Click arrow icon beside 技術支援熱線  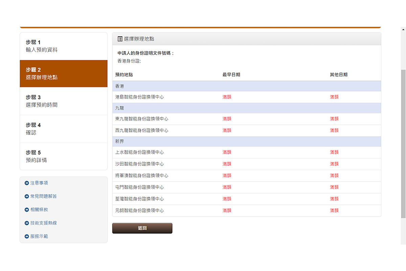point(27,223)
